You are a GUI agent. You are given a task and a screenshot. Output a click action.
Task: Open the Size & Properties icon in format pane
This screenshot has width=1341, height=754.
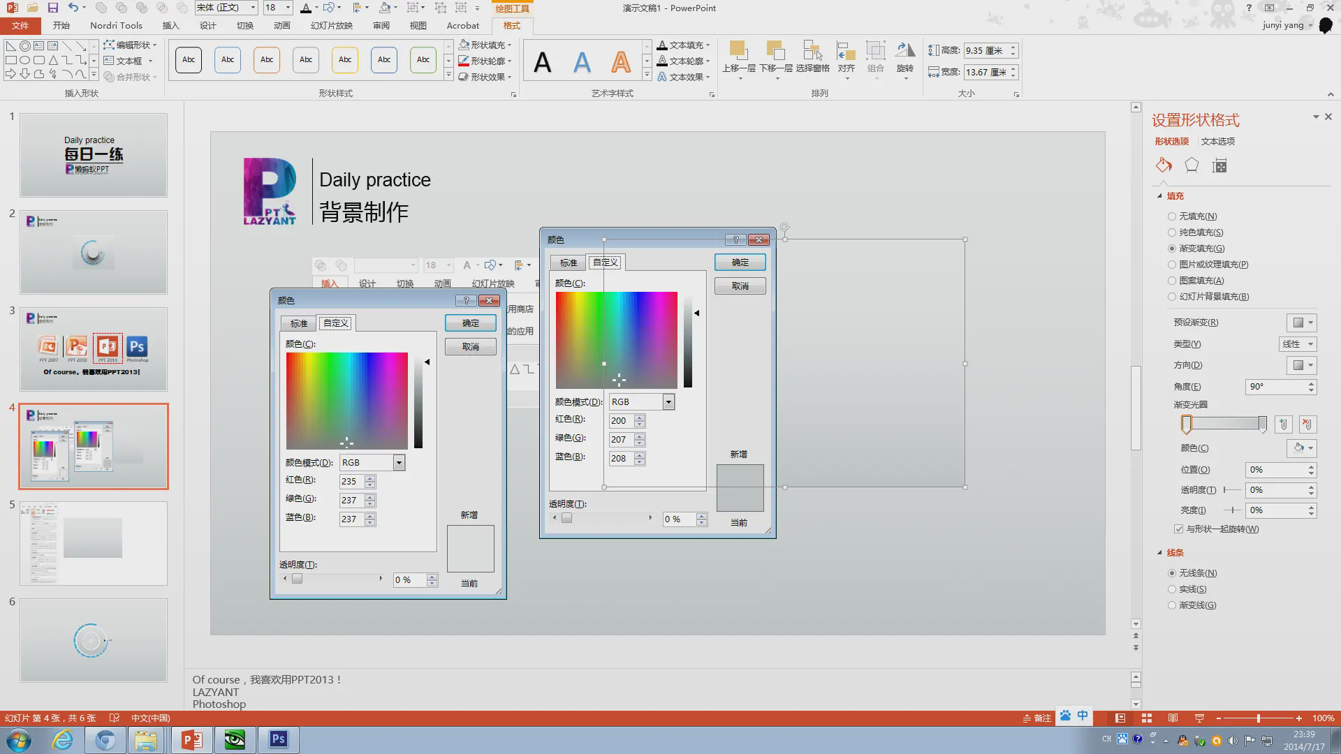point(1219,165)
